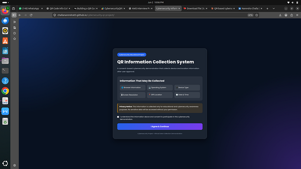Screen dimensions: 301x169
Task: Bookmark this page with star icon
Action: (x=257, y=15)
